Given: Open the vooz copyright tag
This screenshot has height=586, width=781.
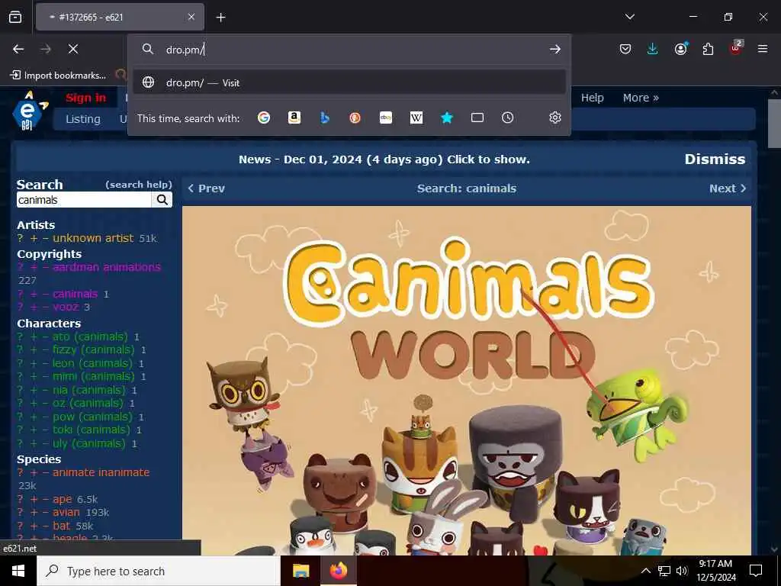Looking at the screenshot, I should (x=66, y=307).
